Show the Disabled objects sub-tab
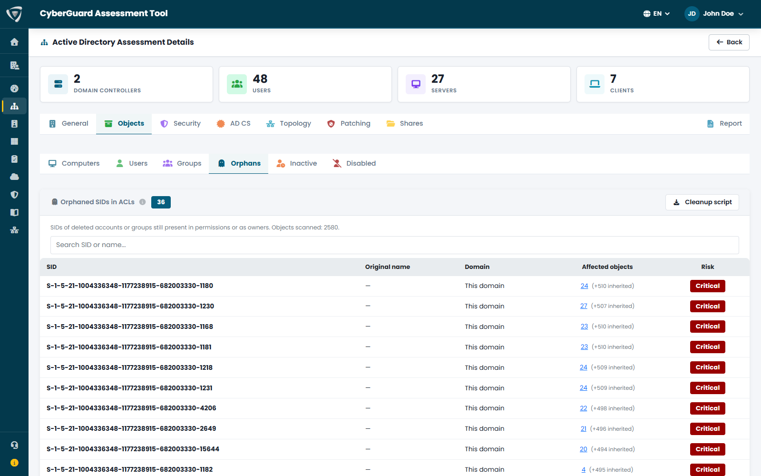Viewport: 761px width, 476px height. point(354,164)
